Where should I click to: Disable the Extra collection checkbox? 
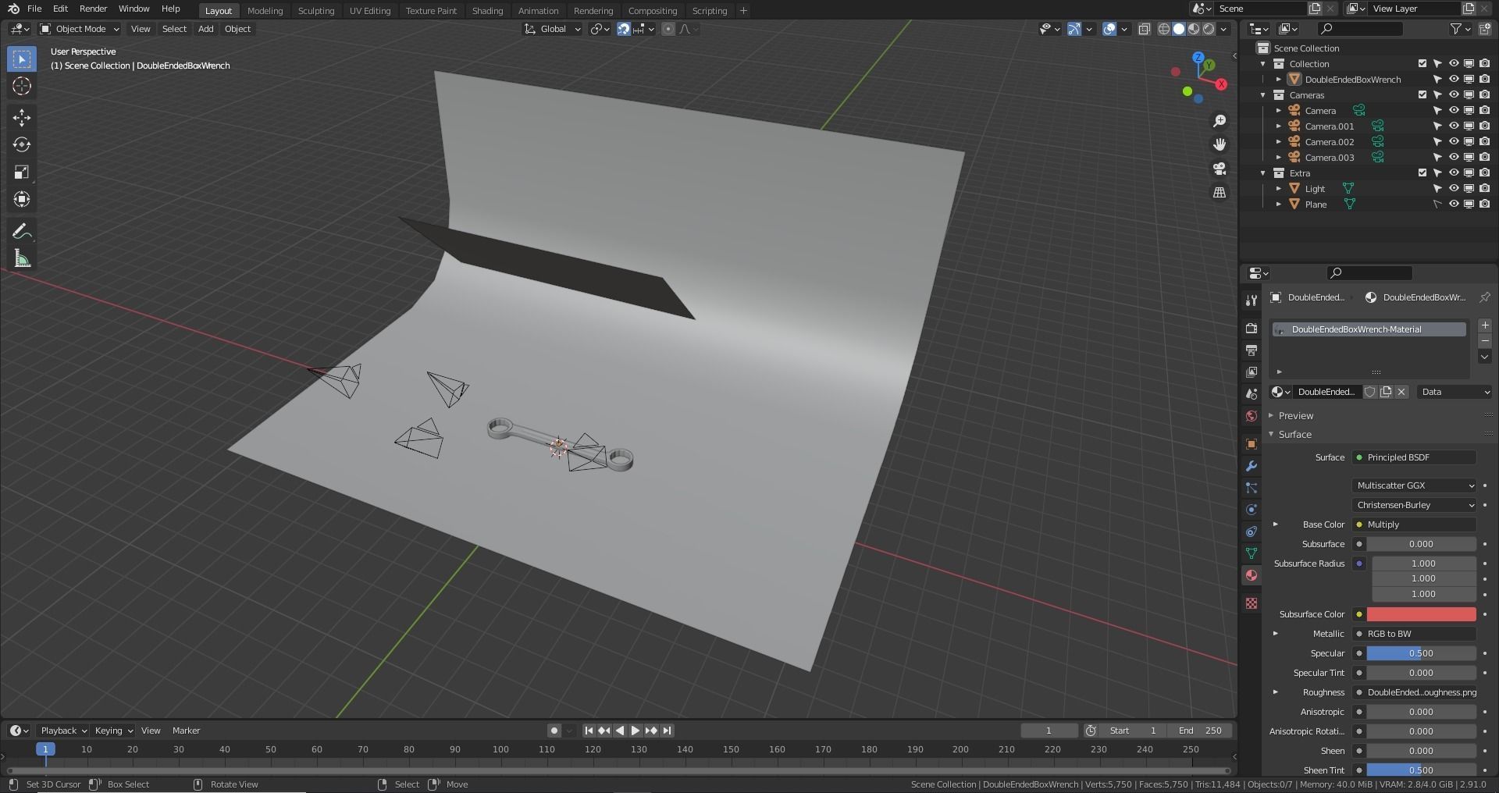point(1422,172)
